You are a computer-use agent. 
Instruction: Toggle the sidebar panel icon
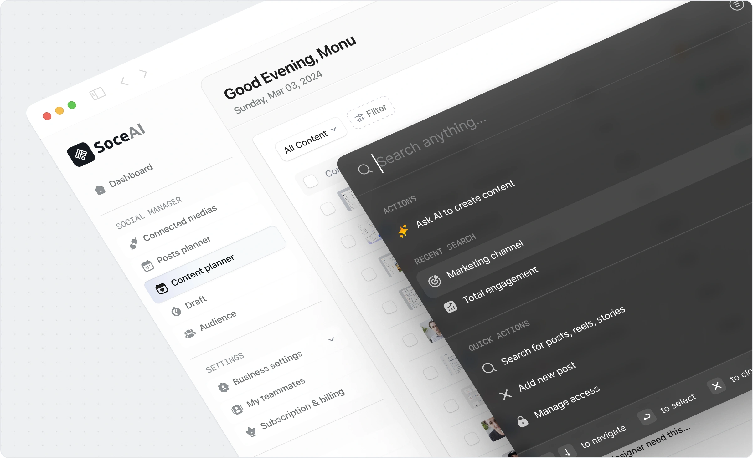coord(98,93)
